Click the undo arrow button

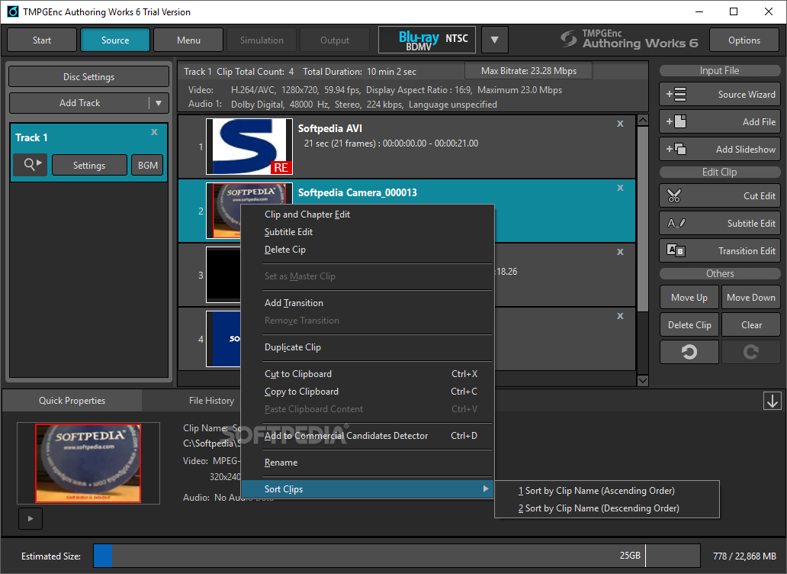[689, 352]
